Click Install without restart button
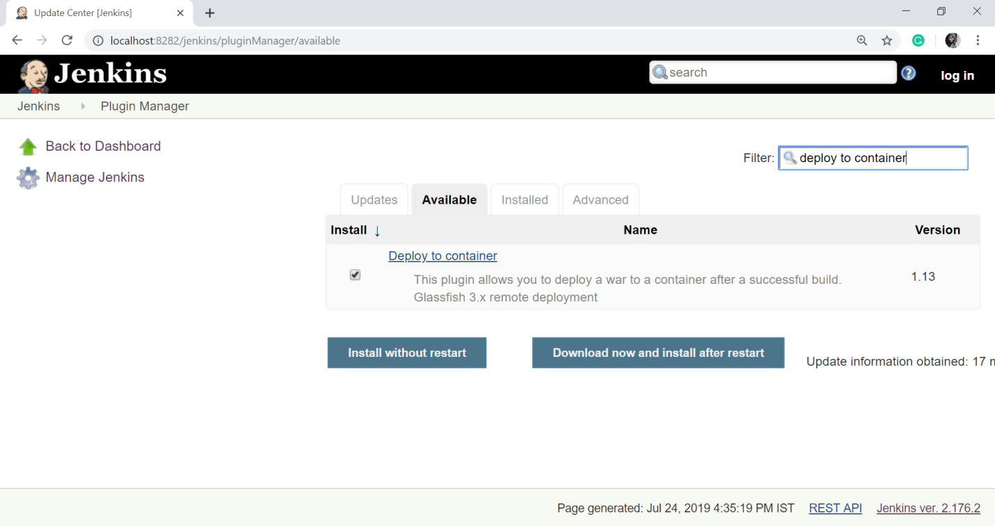Screen dimensions: 995x526 407,353
